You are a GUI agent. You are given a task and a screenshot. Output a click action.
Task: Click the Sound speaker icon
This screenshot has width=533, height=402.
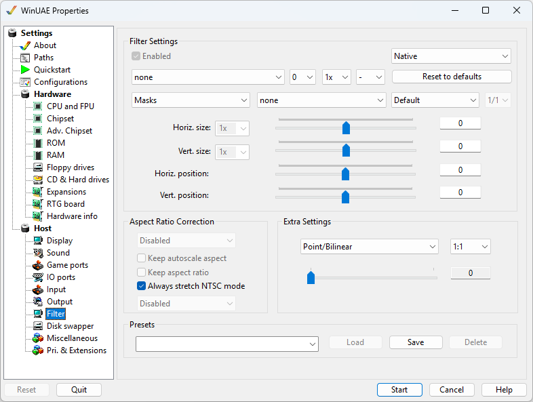[38, 253]
